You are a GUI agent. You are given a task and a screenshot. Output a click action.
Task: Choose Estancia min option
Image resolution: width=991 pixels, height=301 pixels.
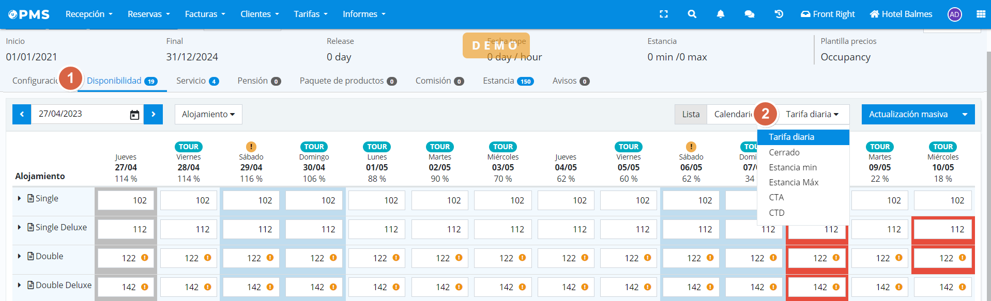tap(792, 167)
